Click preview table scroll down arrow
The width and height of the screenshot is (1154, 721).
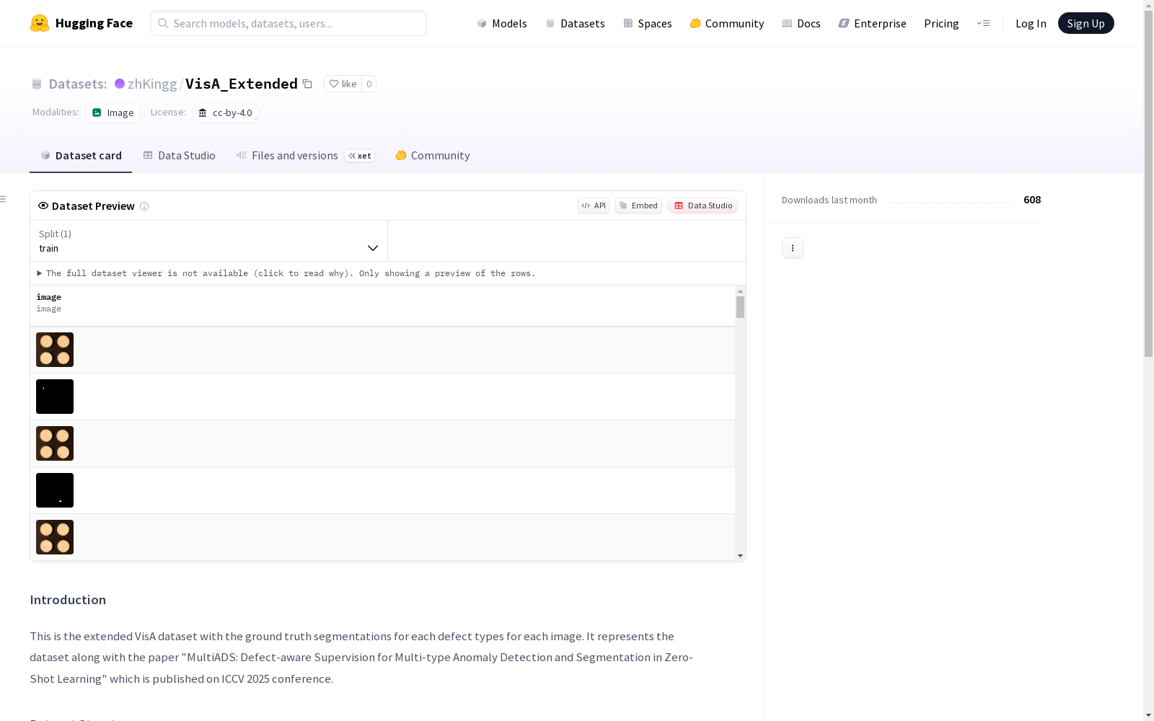740,556
